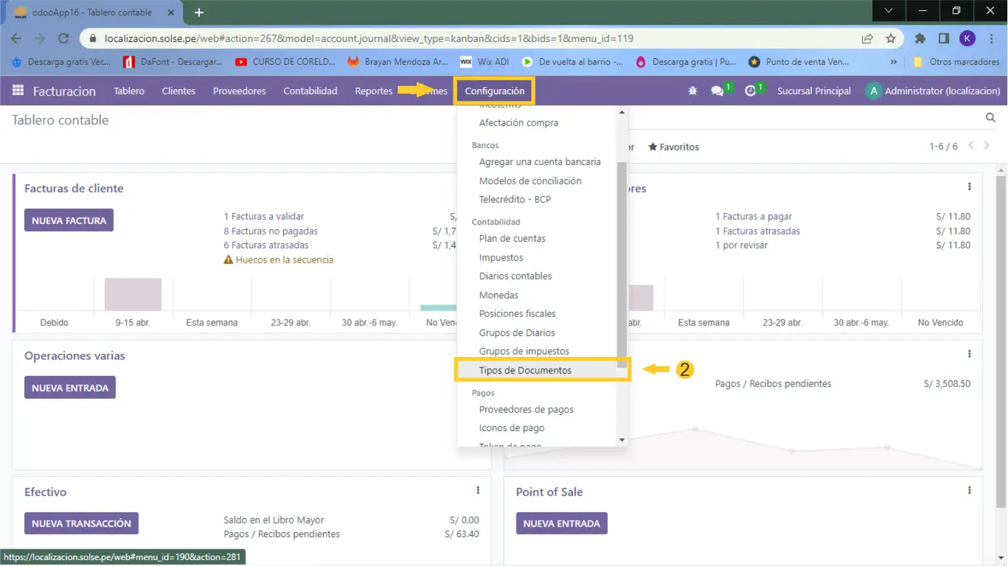Select Diarios contables
Screen dimensions: 1008x566
[516, 276]
